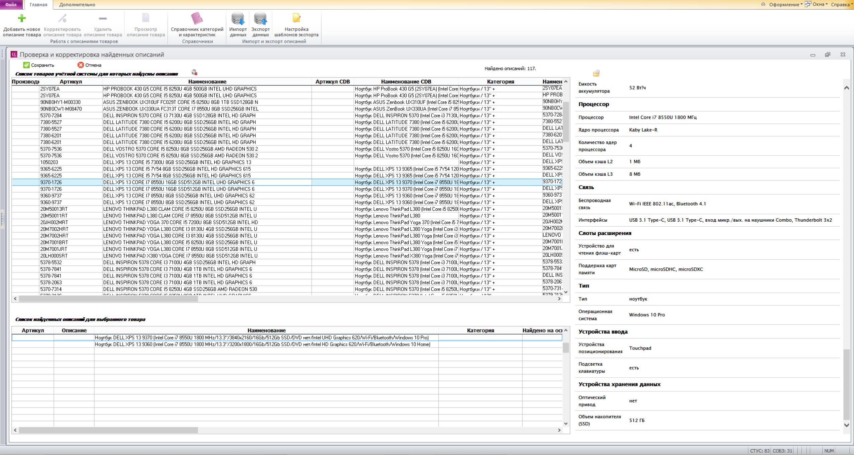Screen dimensions: 854x455
Task: Open the 'Окна' dropdown menu
Action: click(816, 4)
